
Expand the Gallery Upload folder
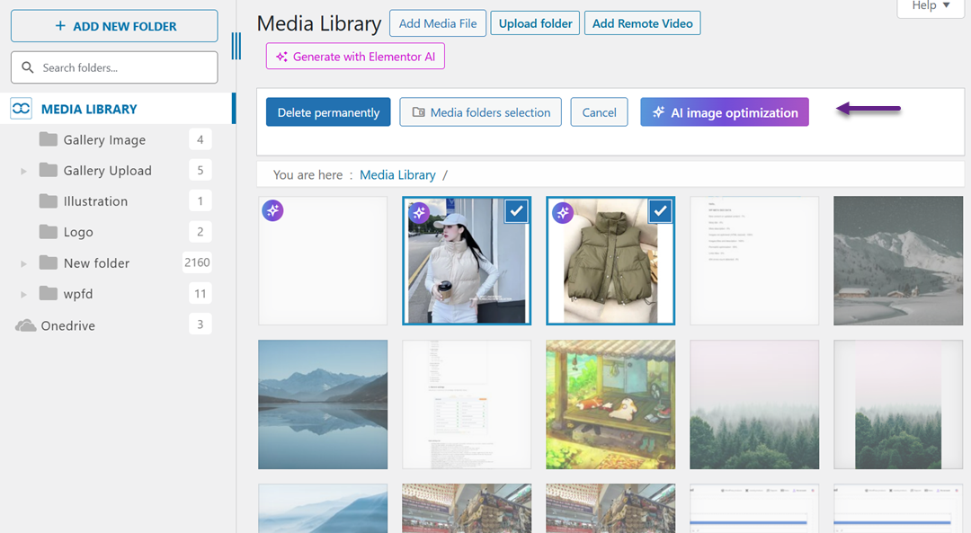coord(22,170)
